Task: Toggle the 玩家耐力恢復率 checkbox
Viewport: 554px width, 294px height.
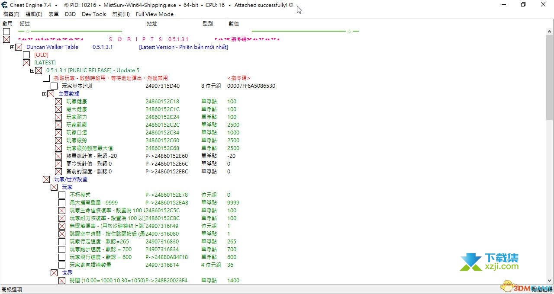Action: pos(62,218)
